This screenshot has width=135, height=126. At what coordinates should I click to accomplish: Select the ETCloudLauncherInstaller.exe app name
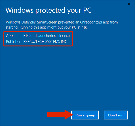(47, 36)
